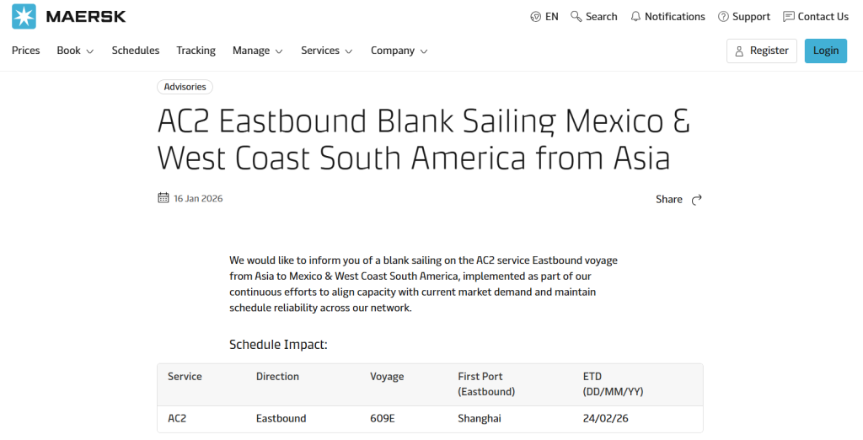Click the Register button
The width and height of the screenshot is (863, 440).
point(762,51)
